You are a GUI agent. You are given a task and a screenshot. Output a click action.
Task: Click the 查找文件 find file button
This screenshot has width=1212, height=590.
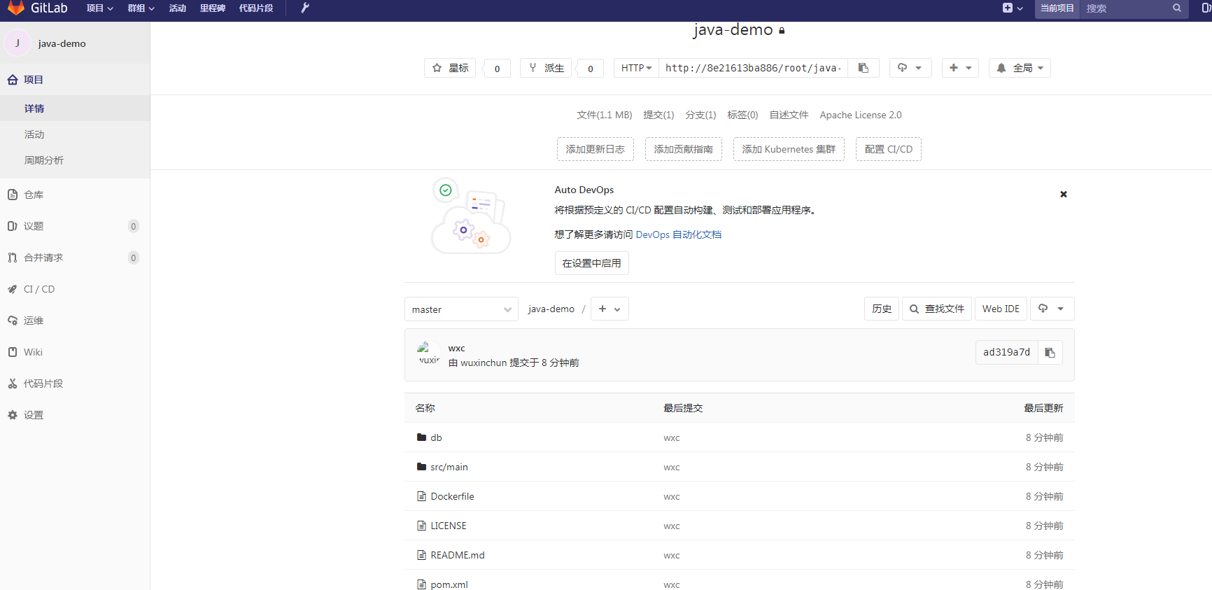click(x=937, y=309)
